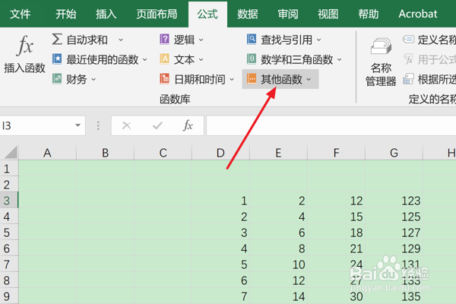Click Create from Selection (根据所选) icon
Image resolution: width=456 pixels, height=304 pixels.
408,79
